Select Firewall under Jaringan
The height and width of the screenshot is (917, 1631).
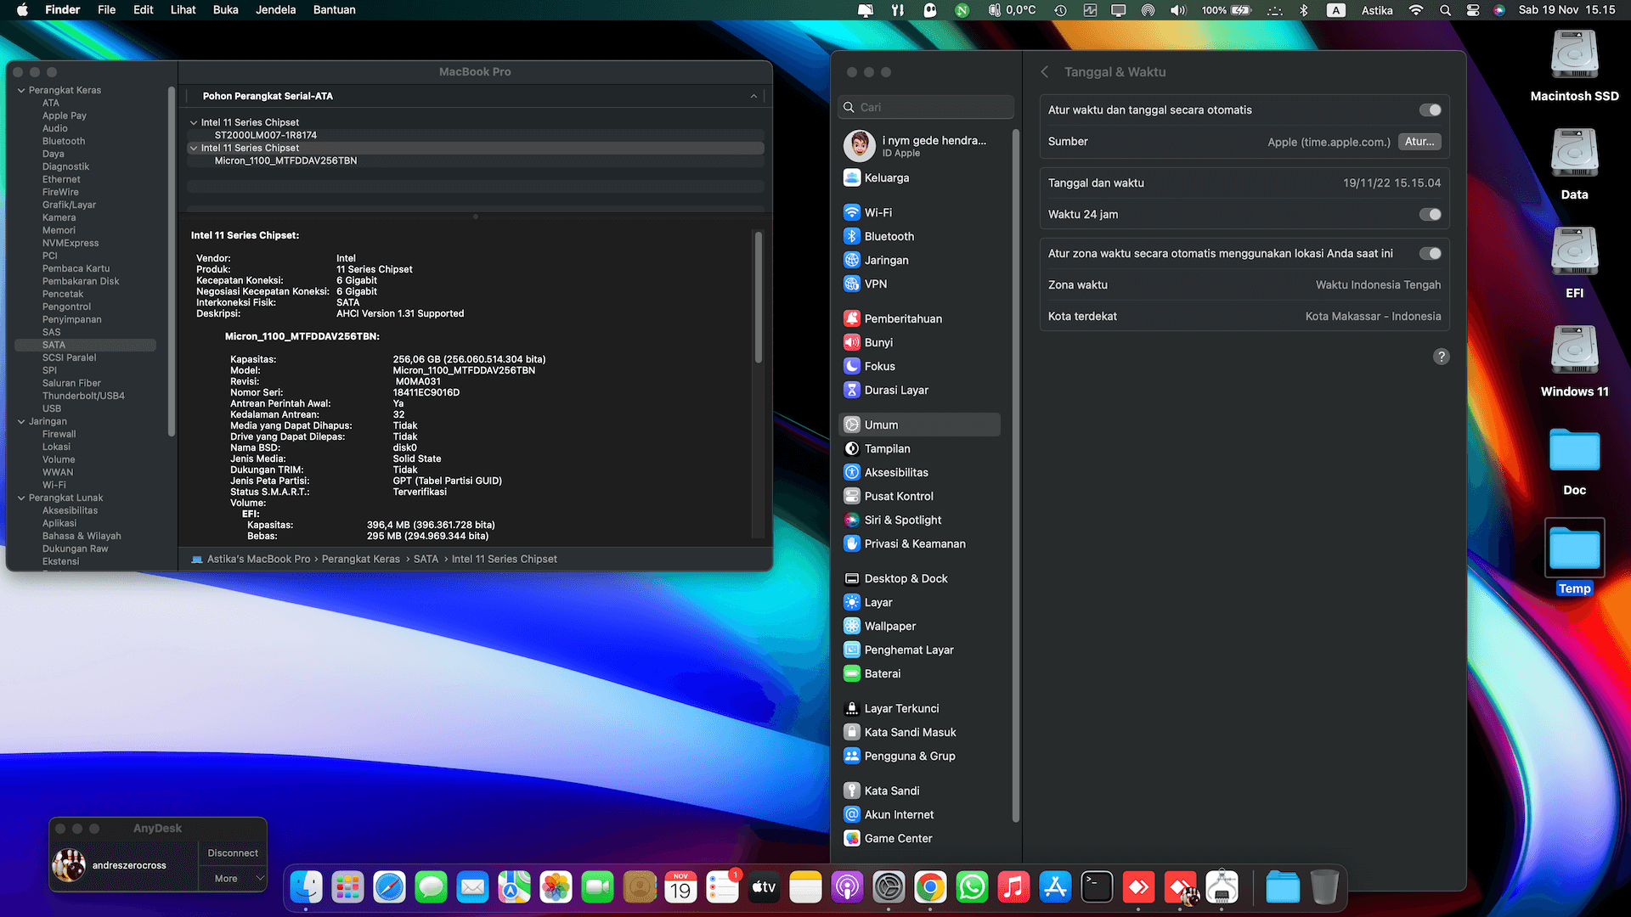coord(59,434)
